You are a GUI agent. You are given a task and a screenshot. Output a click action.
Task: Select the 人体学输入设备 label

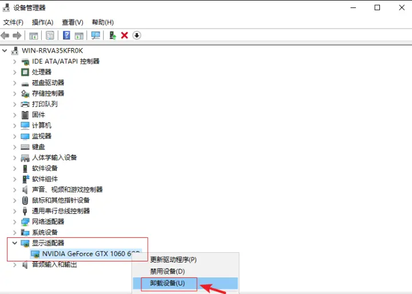coord(54,158)
